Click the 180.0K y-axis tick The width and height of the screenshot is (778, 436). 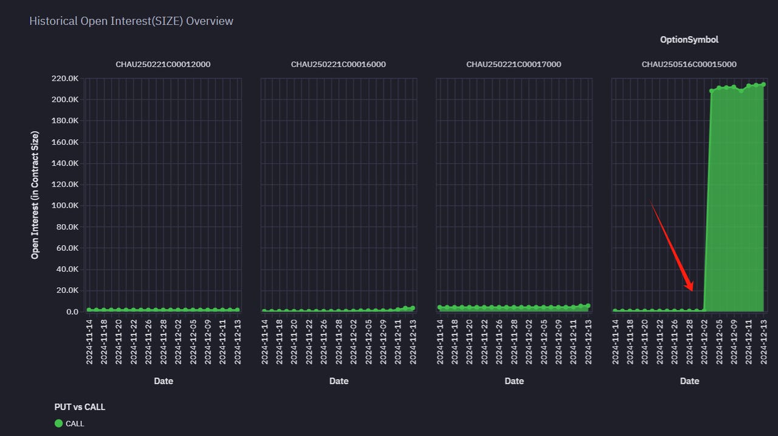coord(64,121)
